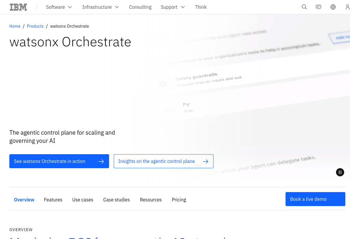The image size is (350, 239).
Task: Select the Resources tab
Action: pyautogui.click(x=151, y=200)
